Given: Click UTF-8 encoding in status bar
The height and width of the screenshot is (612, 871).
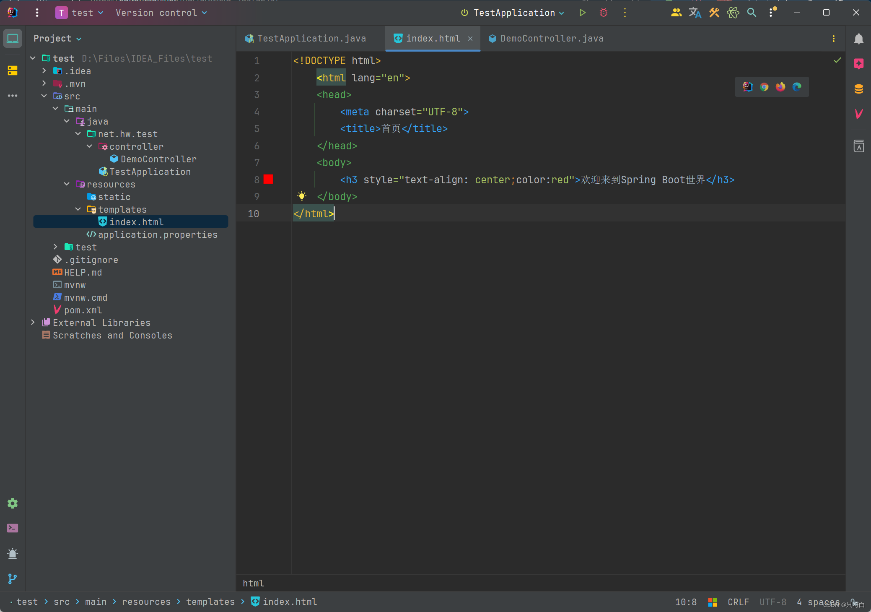Looking at the screenshot, I should click(x=773, y=602).
